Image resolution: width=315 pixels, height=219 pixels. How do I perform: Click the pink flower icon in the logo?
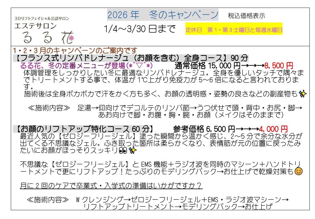click(x=71, y=38)
